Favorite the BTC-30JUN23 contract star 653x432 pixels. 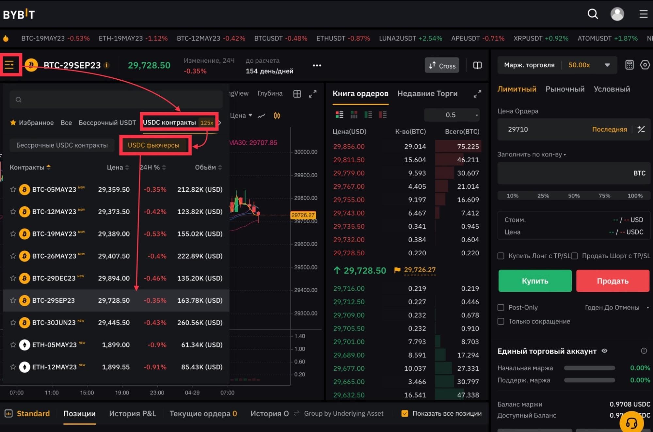coord(13,323)
